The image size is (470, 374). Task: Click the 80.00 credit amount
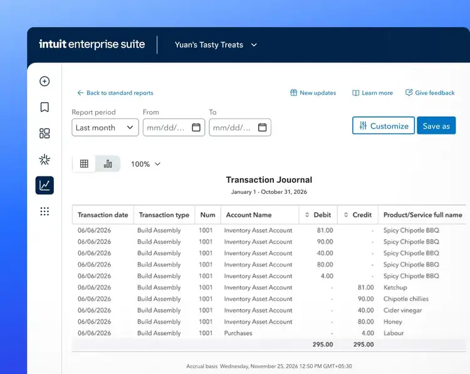[366, 322]
